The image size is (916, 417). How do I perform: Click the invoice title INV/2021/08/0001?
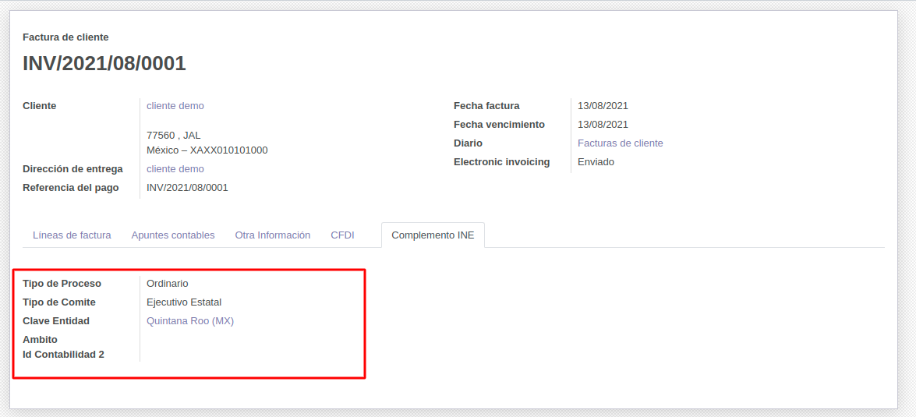point(104,64)
